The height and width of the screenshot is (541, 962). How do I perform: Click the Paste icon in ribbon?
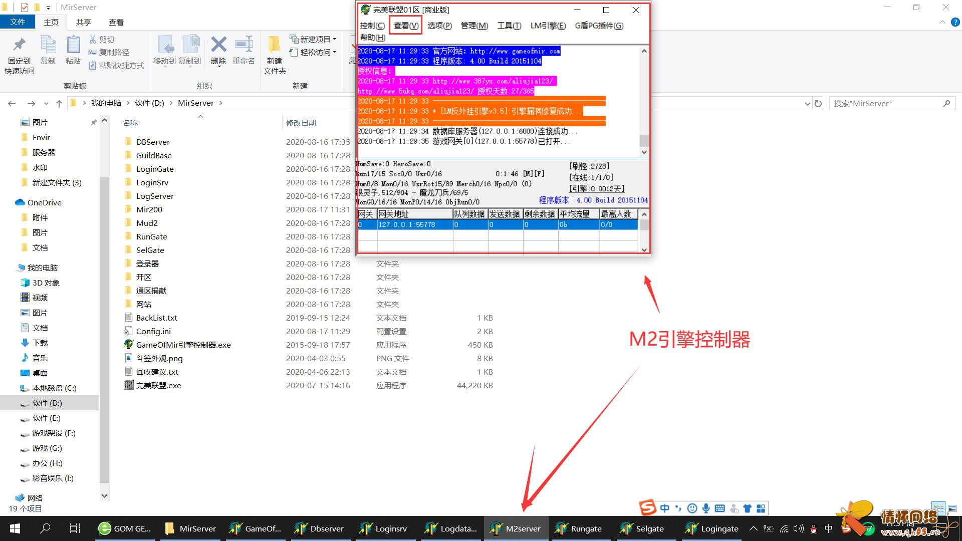tap(73, 45)
